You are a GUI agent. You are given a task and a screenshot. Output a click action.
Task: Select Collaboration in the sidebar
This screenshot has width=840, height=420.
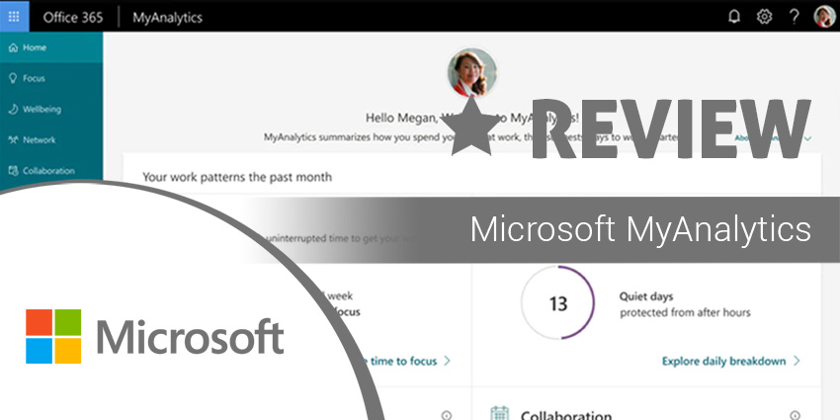tap(51, 171)
